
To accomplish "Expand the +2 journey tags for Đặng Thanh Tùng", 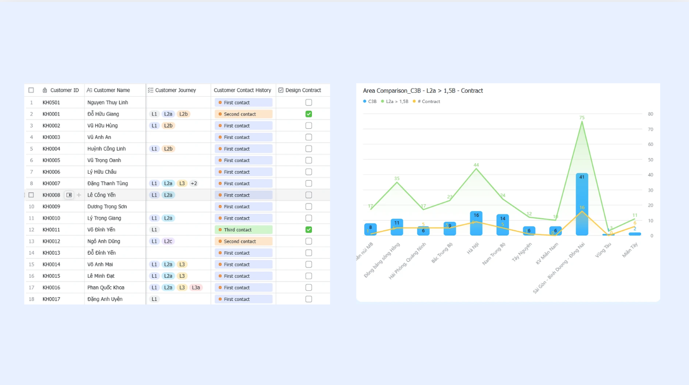I will 194,183.
